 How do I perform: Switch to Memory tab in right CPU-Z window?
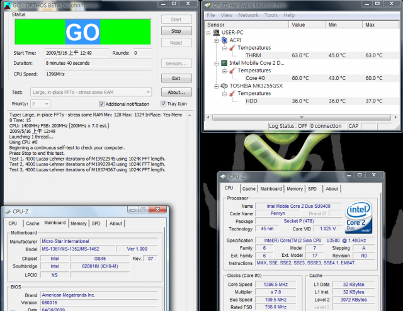(295, 189)
